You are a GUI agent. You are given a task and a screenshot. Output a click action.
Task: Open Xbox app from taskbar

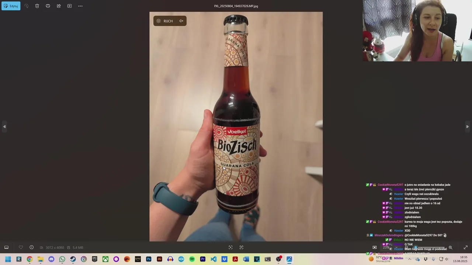point(105,259)
